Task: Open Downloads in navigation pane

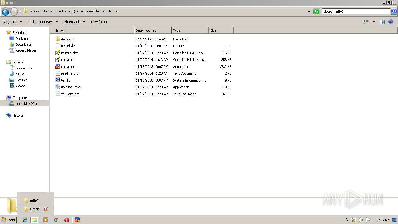Action: click(24, 44)
